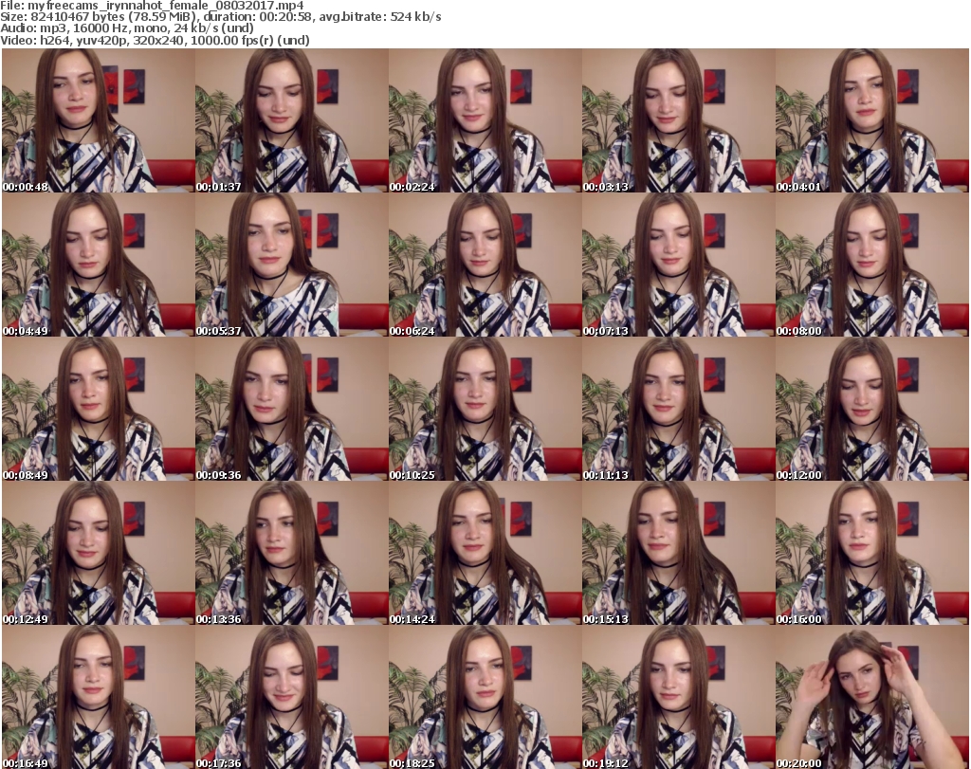Click the 'Video: h264, yuv420p' info line
This screenshot has height=769, width=971.
155,40
